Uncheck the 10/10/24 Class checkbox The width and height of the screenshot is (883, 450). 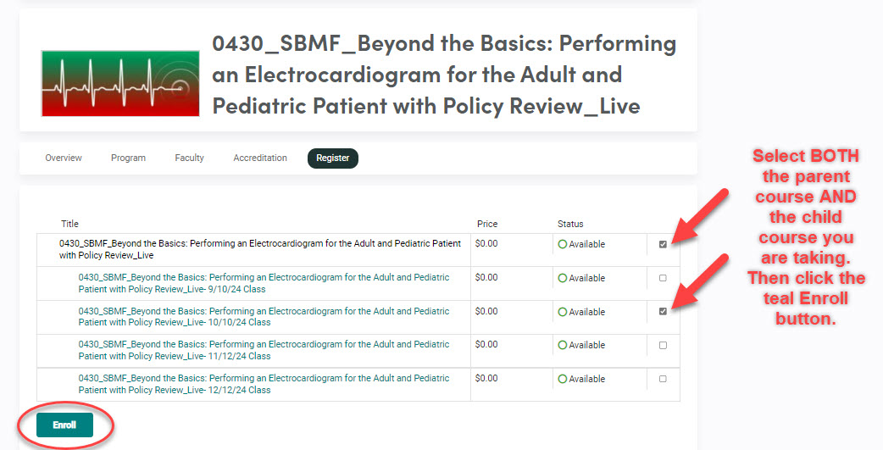(x=663, y=312)
